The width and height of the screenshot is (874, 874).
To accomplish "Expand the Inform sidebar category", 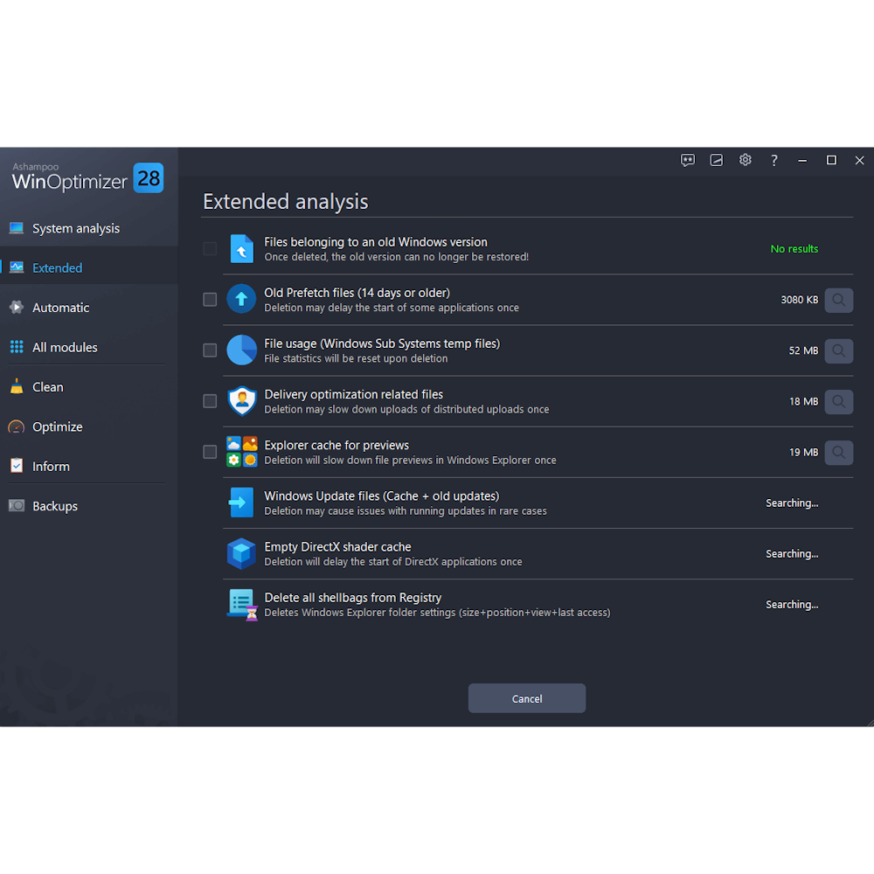I will coord(51,467).
